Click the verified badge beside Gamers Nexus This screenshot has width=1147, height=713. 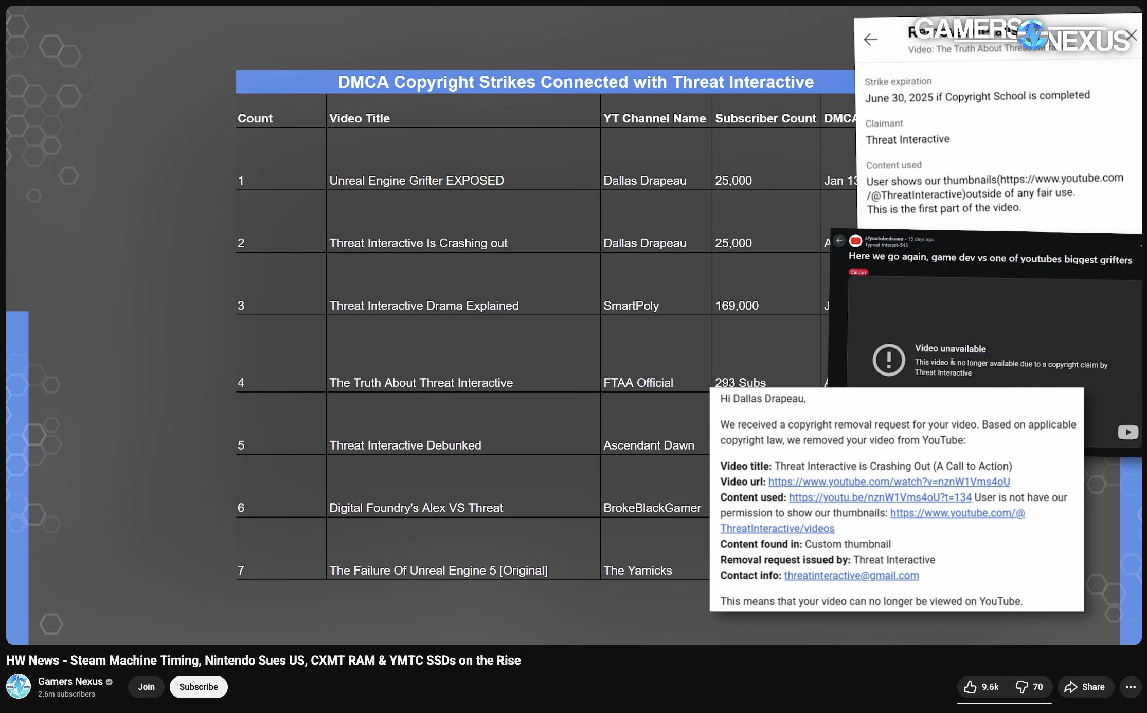(x=109, y=682)
